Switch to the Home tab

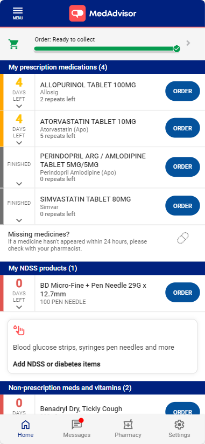[25, 428]
